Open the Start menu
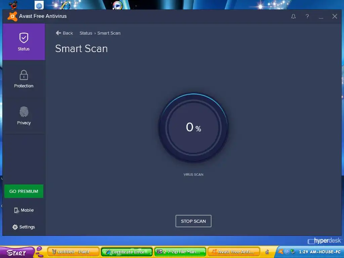The width and height of the screenshot is (344, 258). point(17,253)
